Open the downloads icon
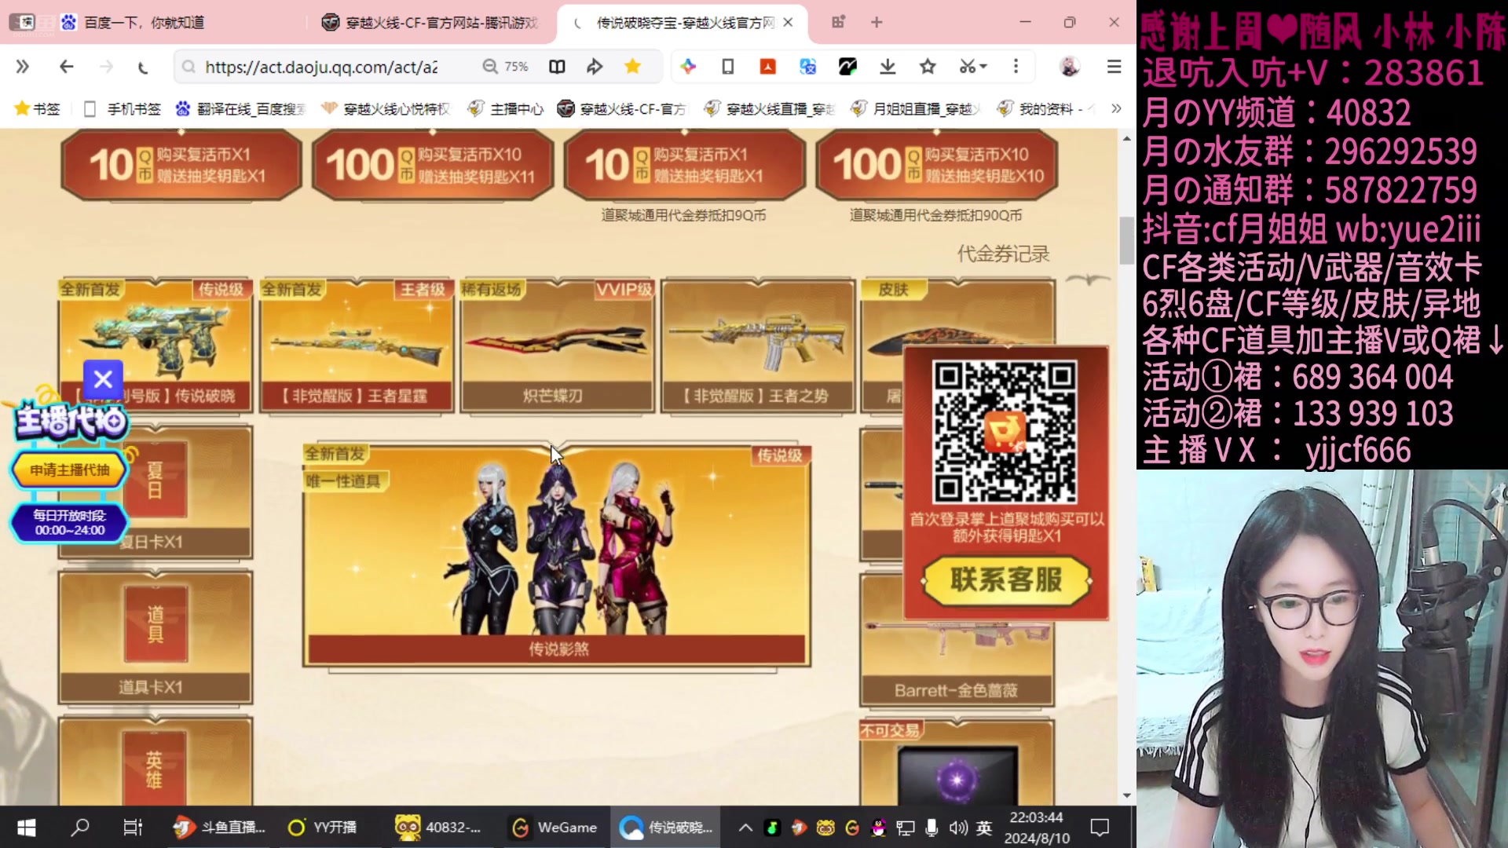The image size is (1508, 848). coord(888,67)
